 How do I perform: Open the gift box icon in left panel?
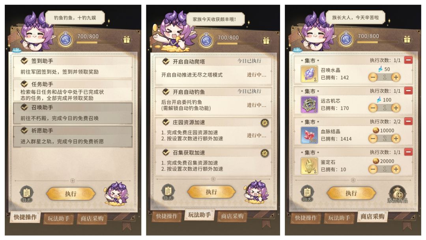(127, 40)
